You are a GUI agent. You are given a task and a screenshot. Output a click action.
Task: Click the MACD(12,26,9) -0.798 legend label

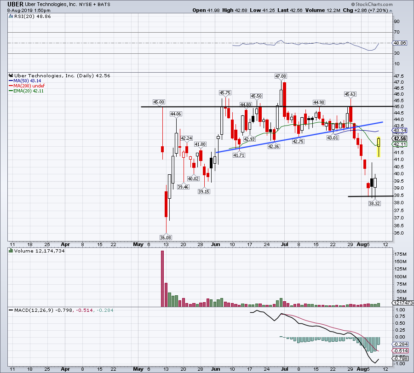(43, 310)
